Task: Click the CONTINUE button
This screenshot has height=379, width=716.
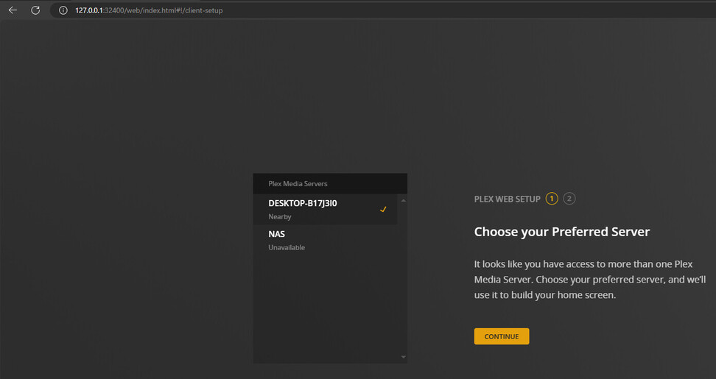Action: [502, 336]
